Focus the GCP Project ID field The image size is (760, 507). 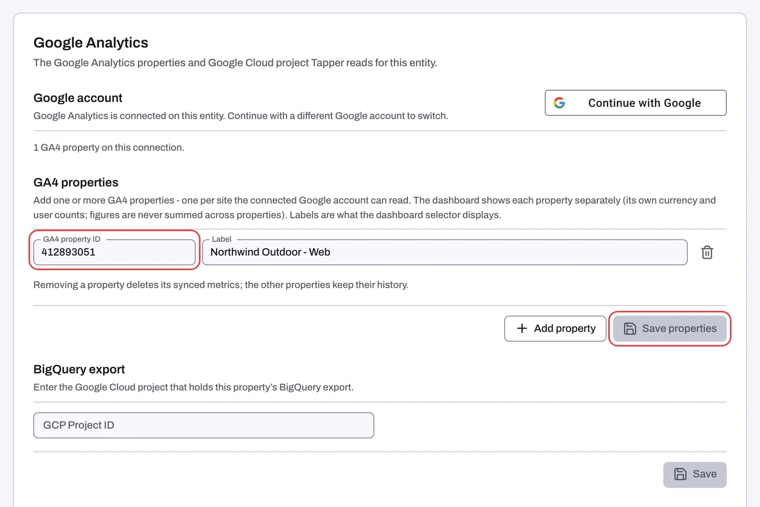(204, 425)
